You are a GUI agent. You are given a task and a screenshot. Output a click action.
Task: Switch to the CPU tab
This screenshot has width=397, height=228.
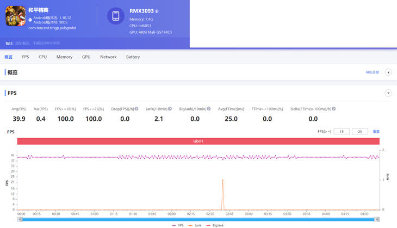[42, 57]
